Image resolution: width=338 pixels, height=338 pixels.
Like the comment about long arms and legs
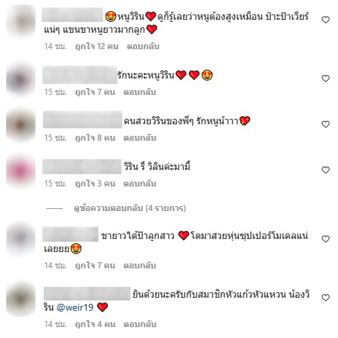coord(326,20)
